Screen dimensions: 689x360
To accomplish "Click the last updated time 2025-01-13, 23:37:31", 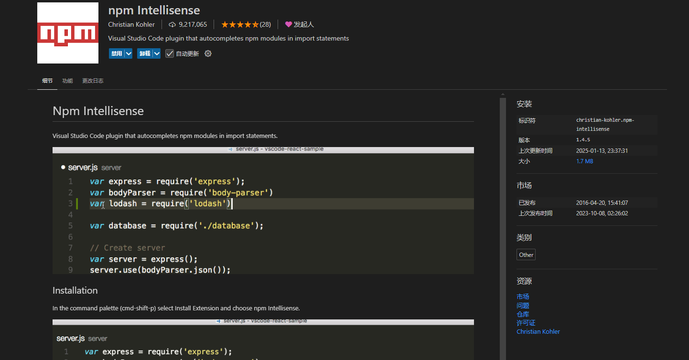I will pos(602,151).
